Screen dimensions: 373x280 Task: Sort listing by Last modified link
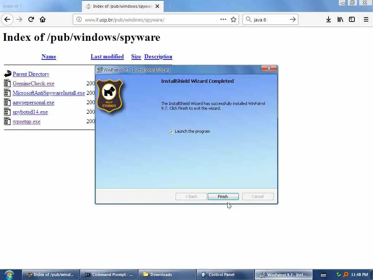(107, 57)
